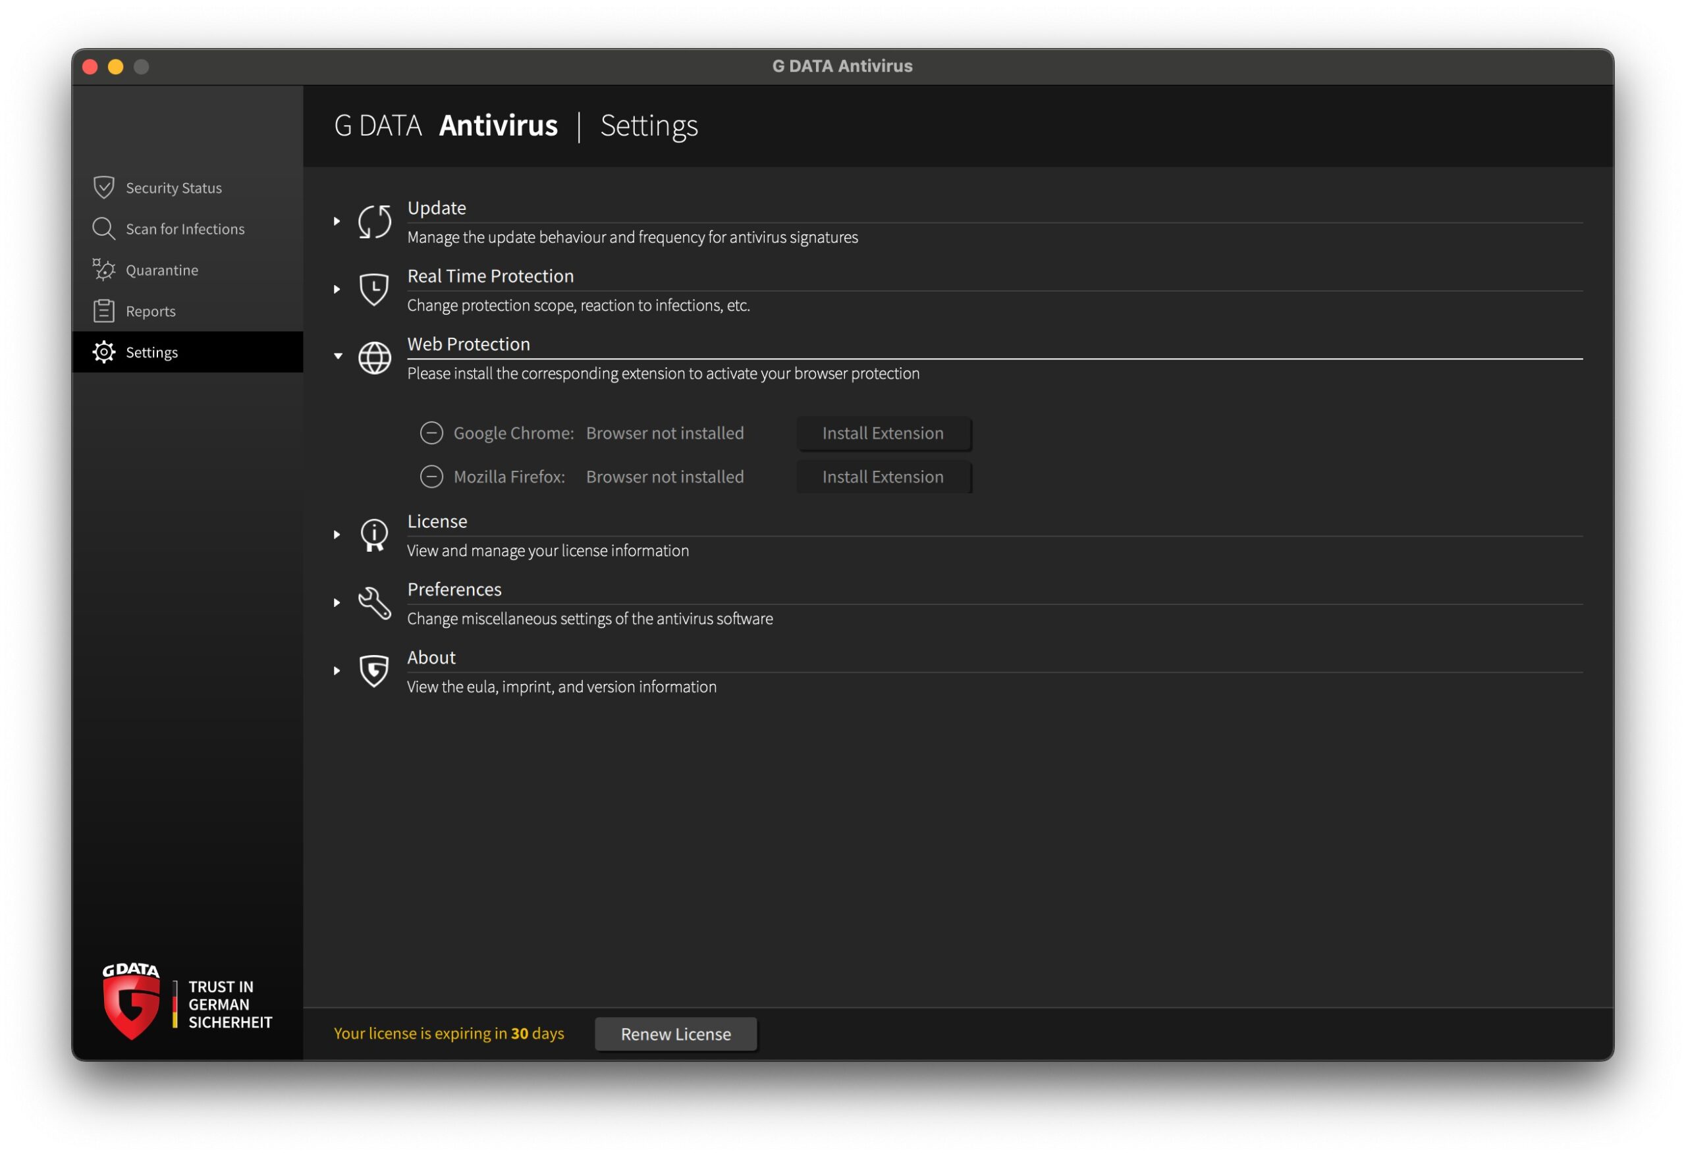The image size is (1686, 1156).
Task: Click the 'Google Chrome:' label
Action: (x=514, y=433)
